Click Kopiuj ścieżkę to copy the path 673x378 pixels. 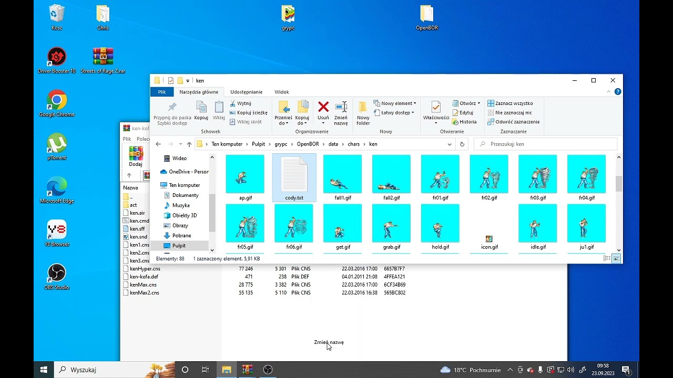pos(248,112)
